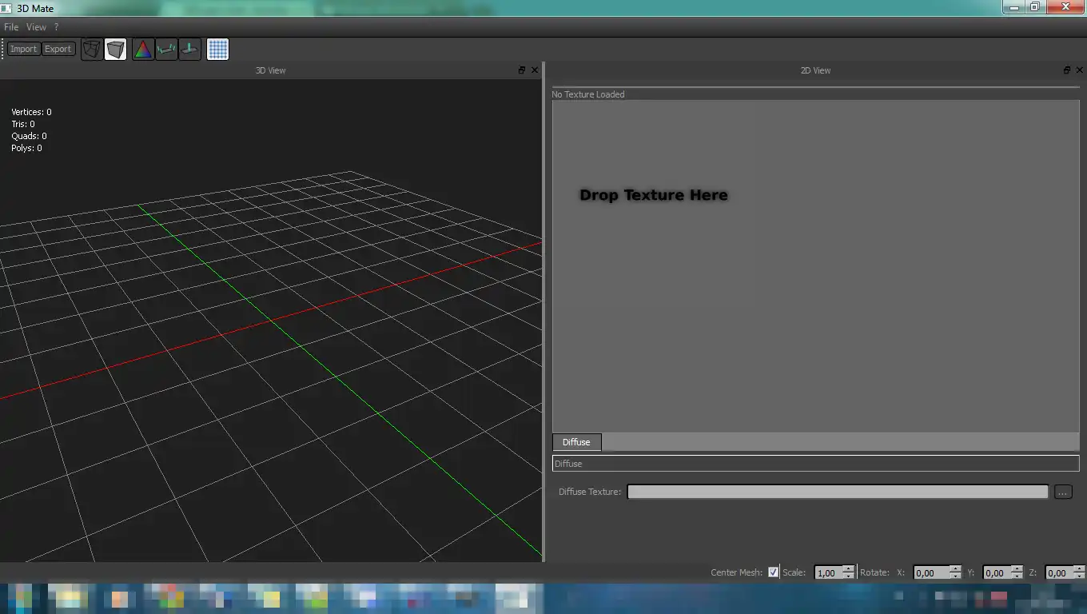Float the 3D View panel
Viewport: 1087px width, 614px height.
pos(522,70)
